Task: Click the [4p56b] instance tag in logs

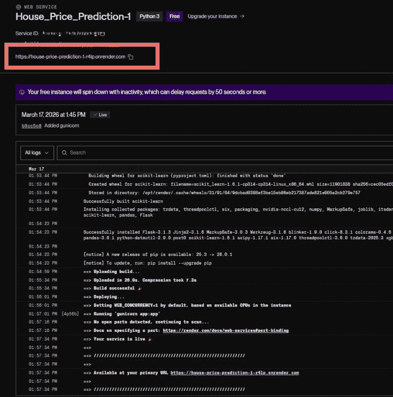Action: pos(71,314)
